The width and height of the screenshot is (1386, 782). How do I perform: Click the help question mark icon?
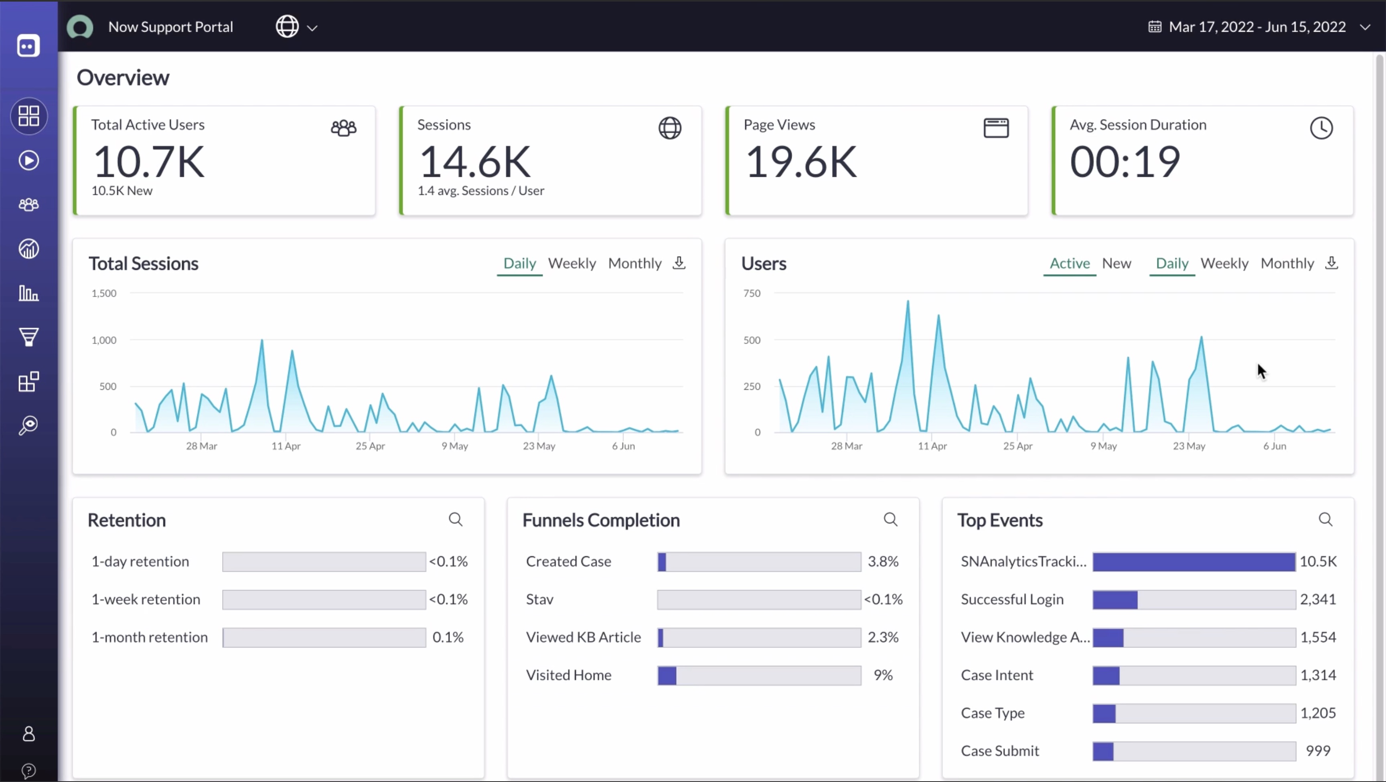point(28,770)
